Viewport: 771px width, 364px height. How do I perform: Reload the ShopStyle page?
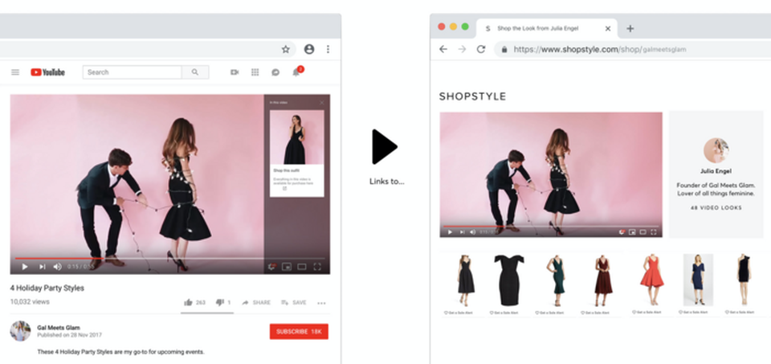[x=481, y=49]
